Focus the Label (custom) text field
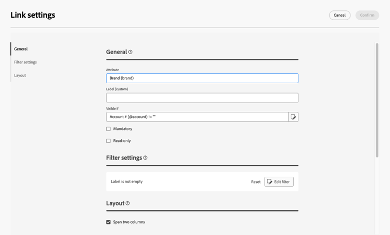Screen dimensions: 390x235 tap(202, 98)
